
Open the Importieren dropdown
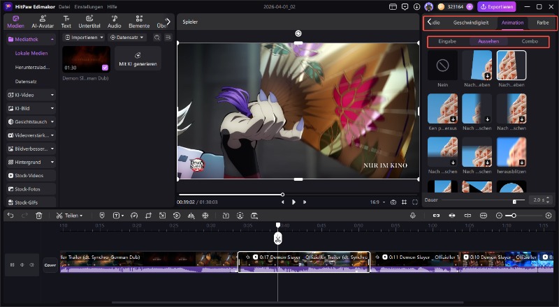[84, 38]
